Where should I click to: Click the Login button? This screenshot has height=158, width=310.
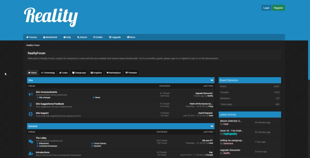266,8
